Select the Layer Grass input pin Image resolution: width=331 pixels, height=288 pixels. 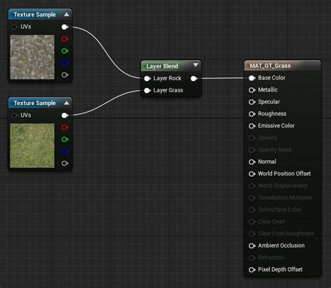point(147,90)
